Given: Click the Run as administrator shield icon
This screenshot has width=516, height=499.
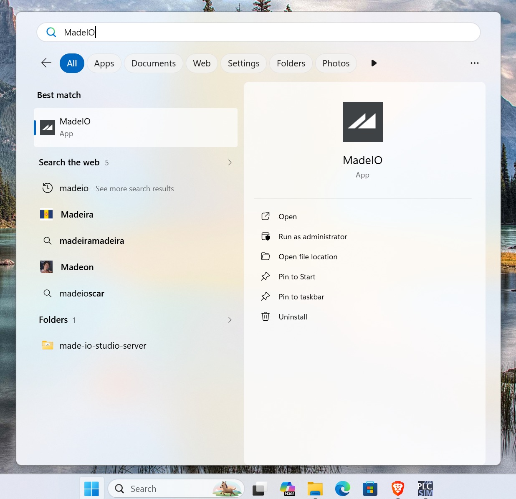Looking at the screenshot, I should pyautogui.click(x=266, y=236).
